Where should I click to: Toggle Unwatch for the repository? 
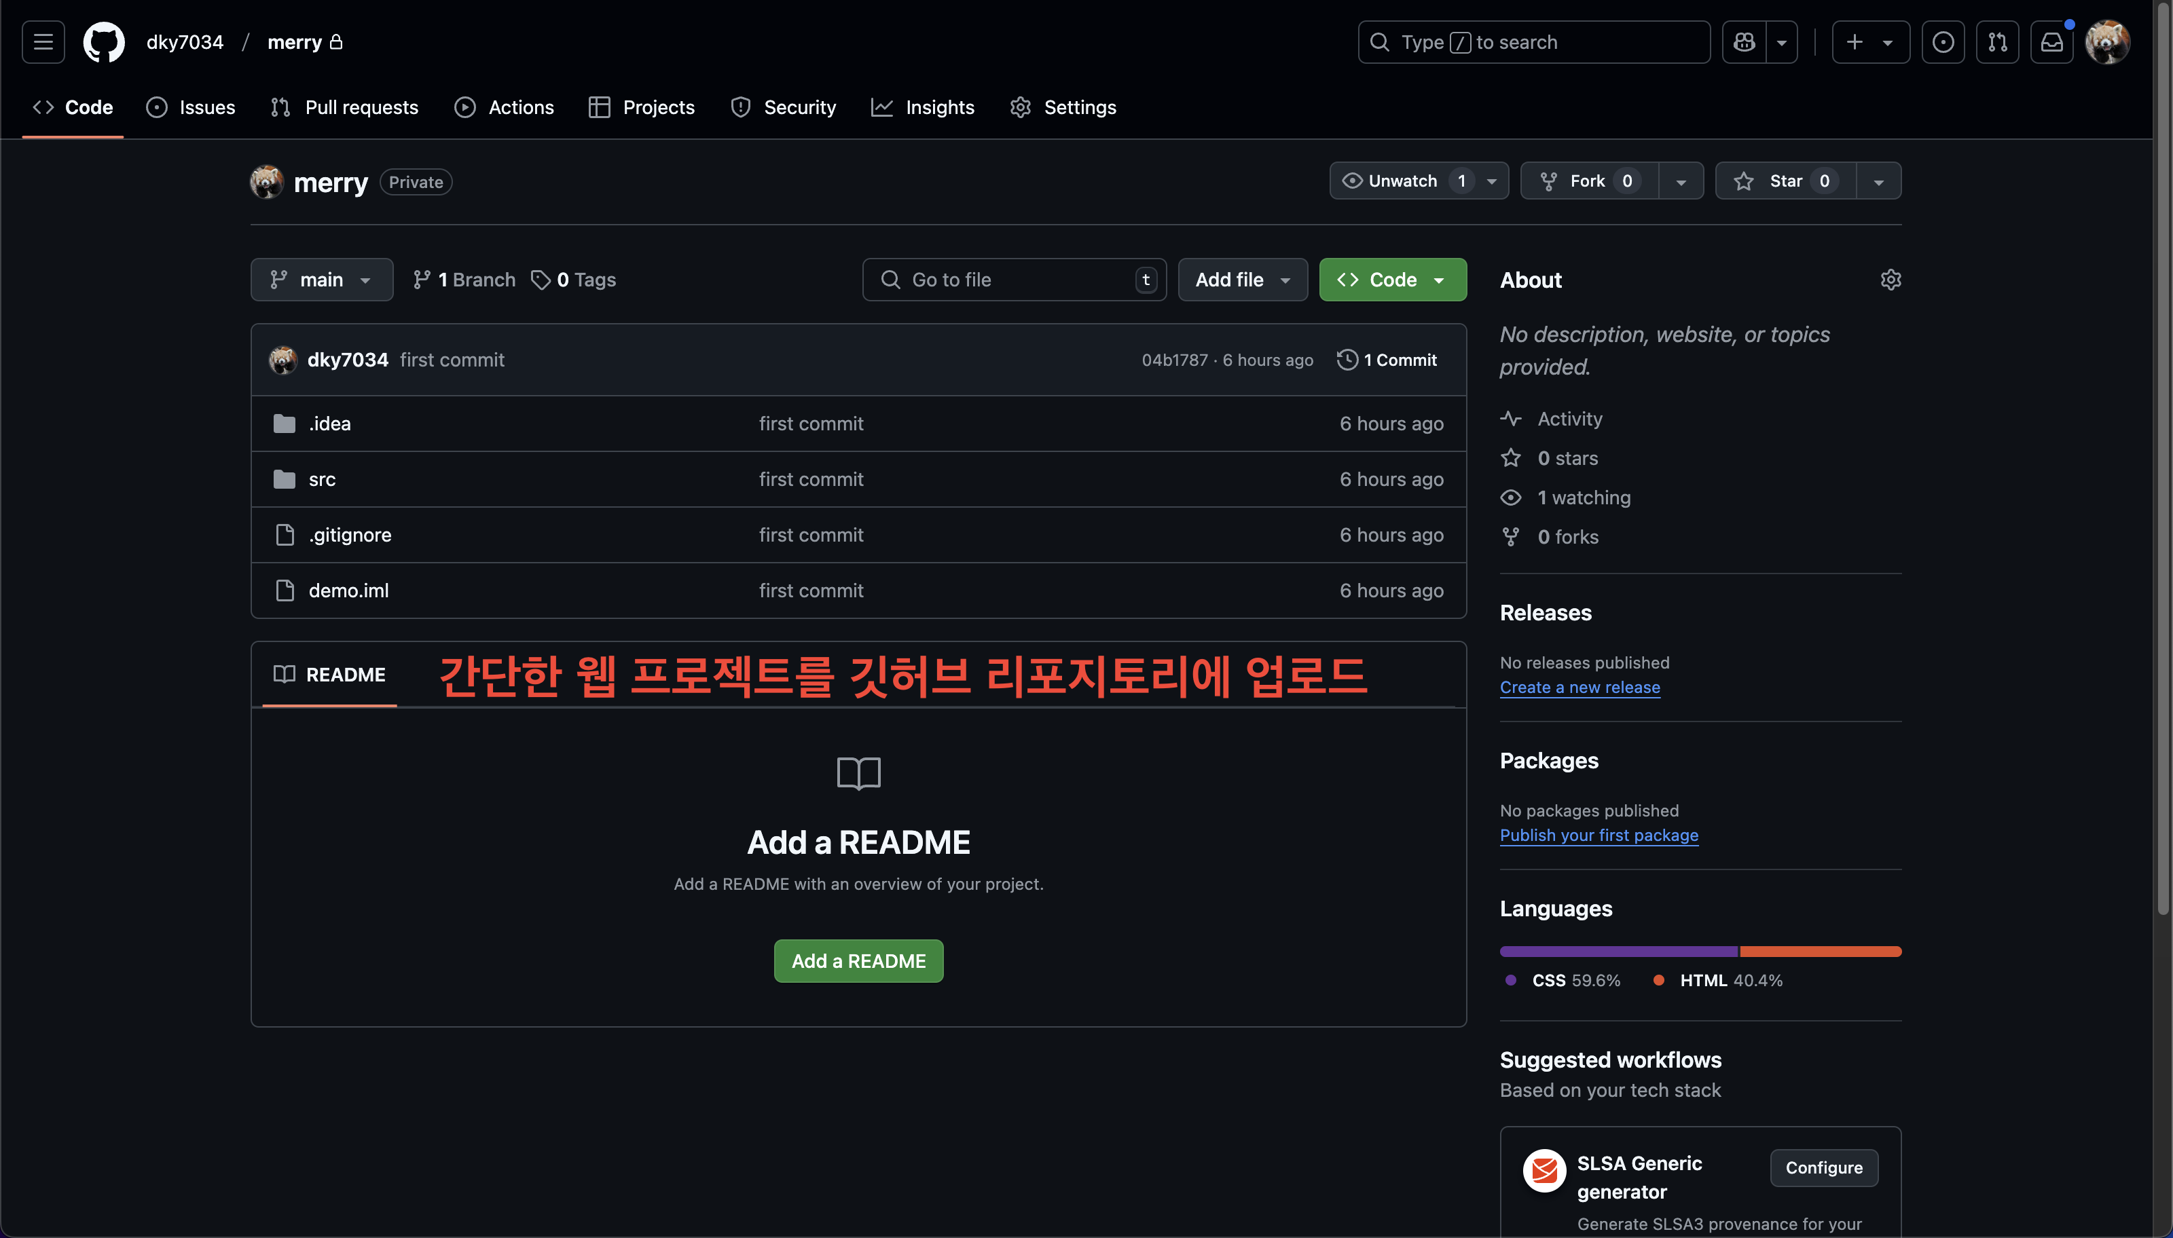coord(1402,181)
